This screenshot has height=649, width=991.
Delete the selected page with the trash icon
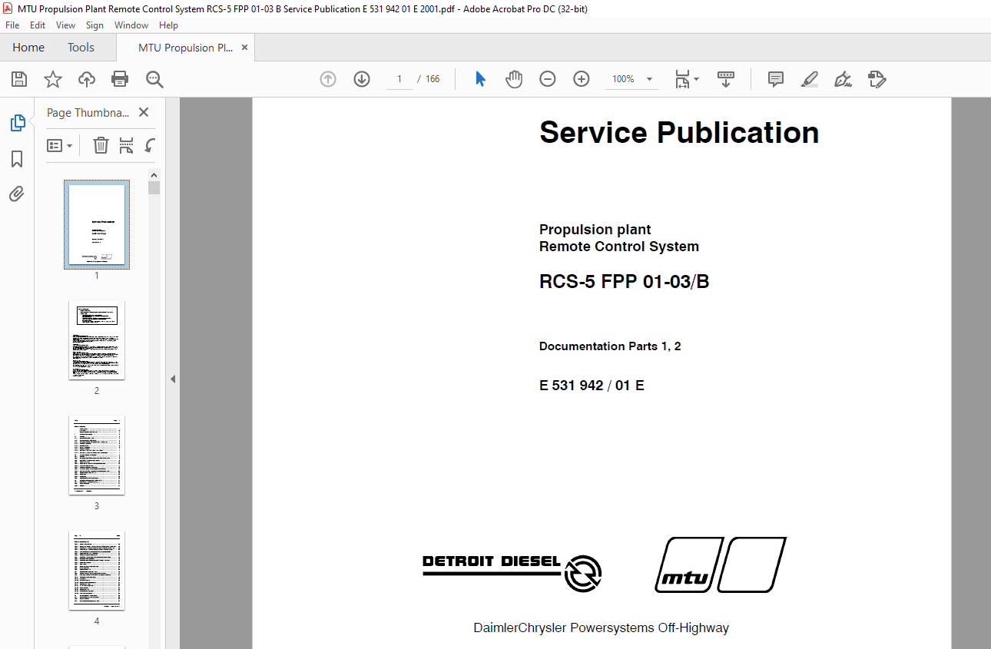click(x=101, y=145)
